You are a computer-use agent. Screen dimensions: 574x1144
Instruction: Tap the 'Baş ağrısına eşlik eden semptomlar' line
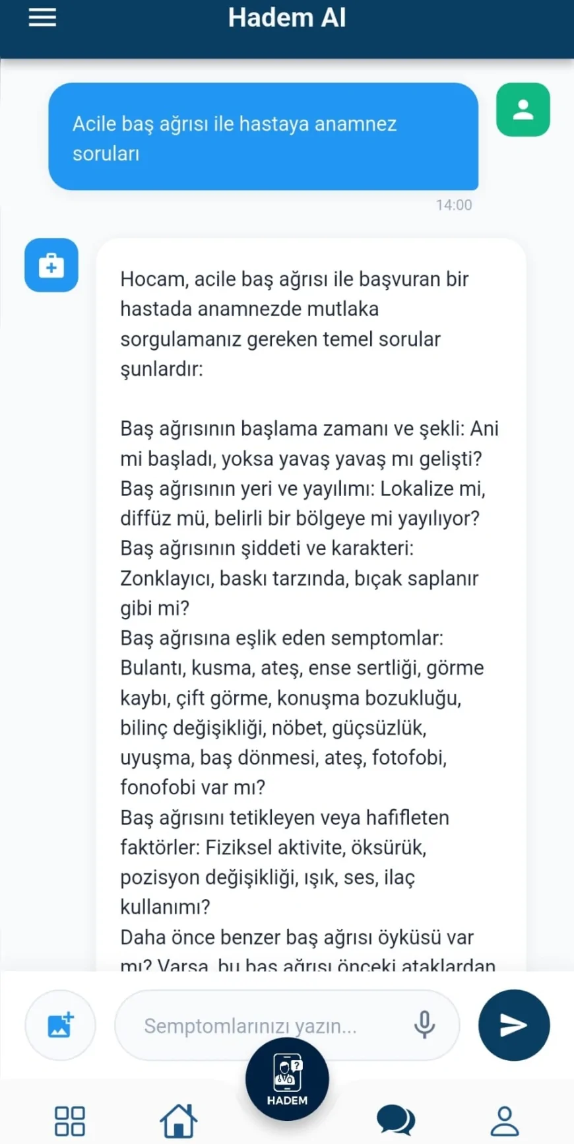[282, 638]
